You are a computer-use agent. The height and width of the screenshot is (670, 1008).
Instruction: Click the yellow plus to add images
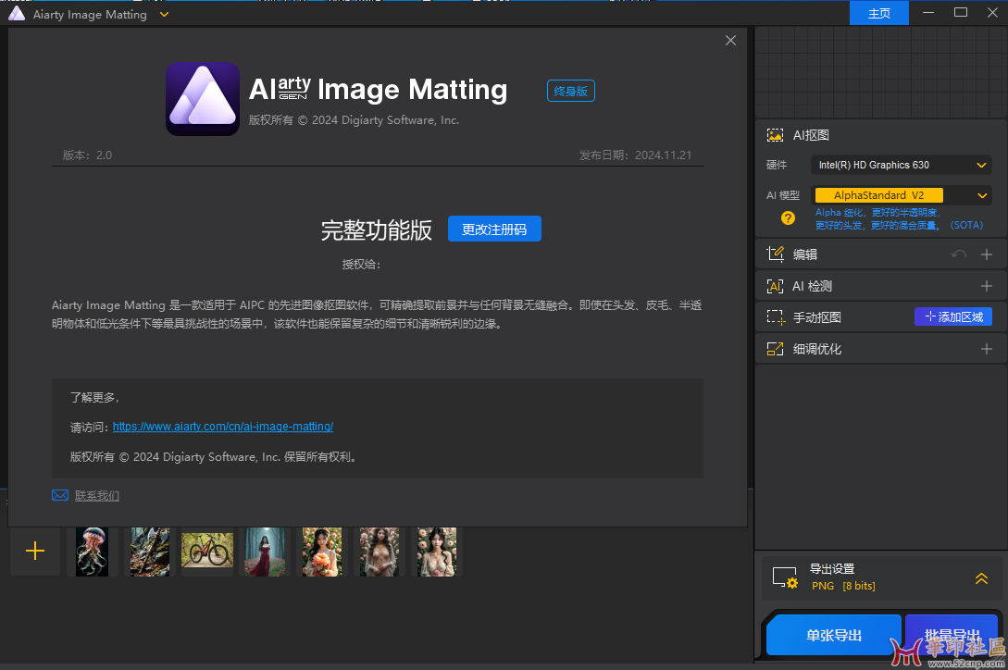(35, 552)
